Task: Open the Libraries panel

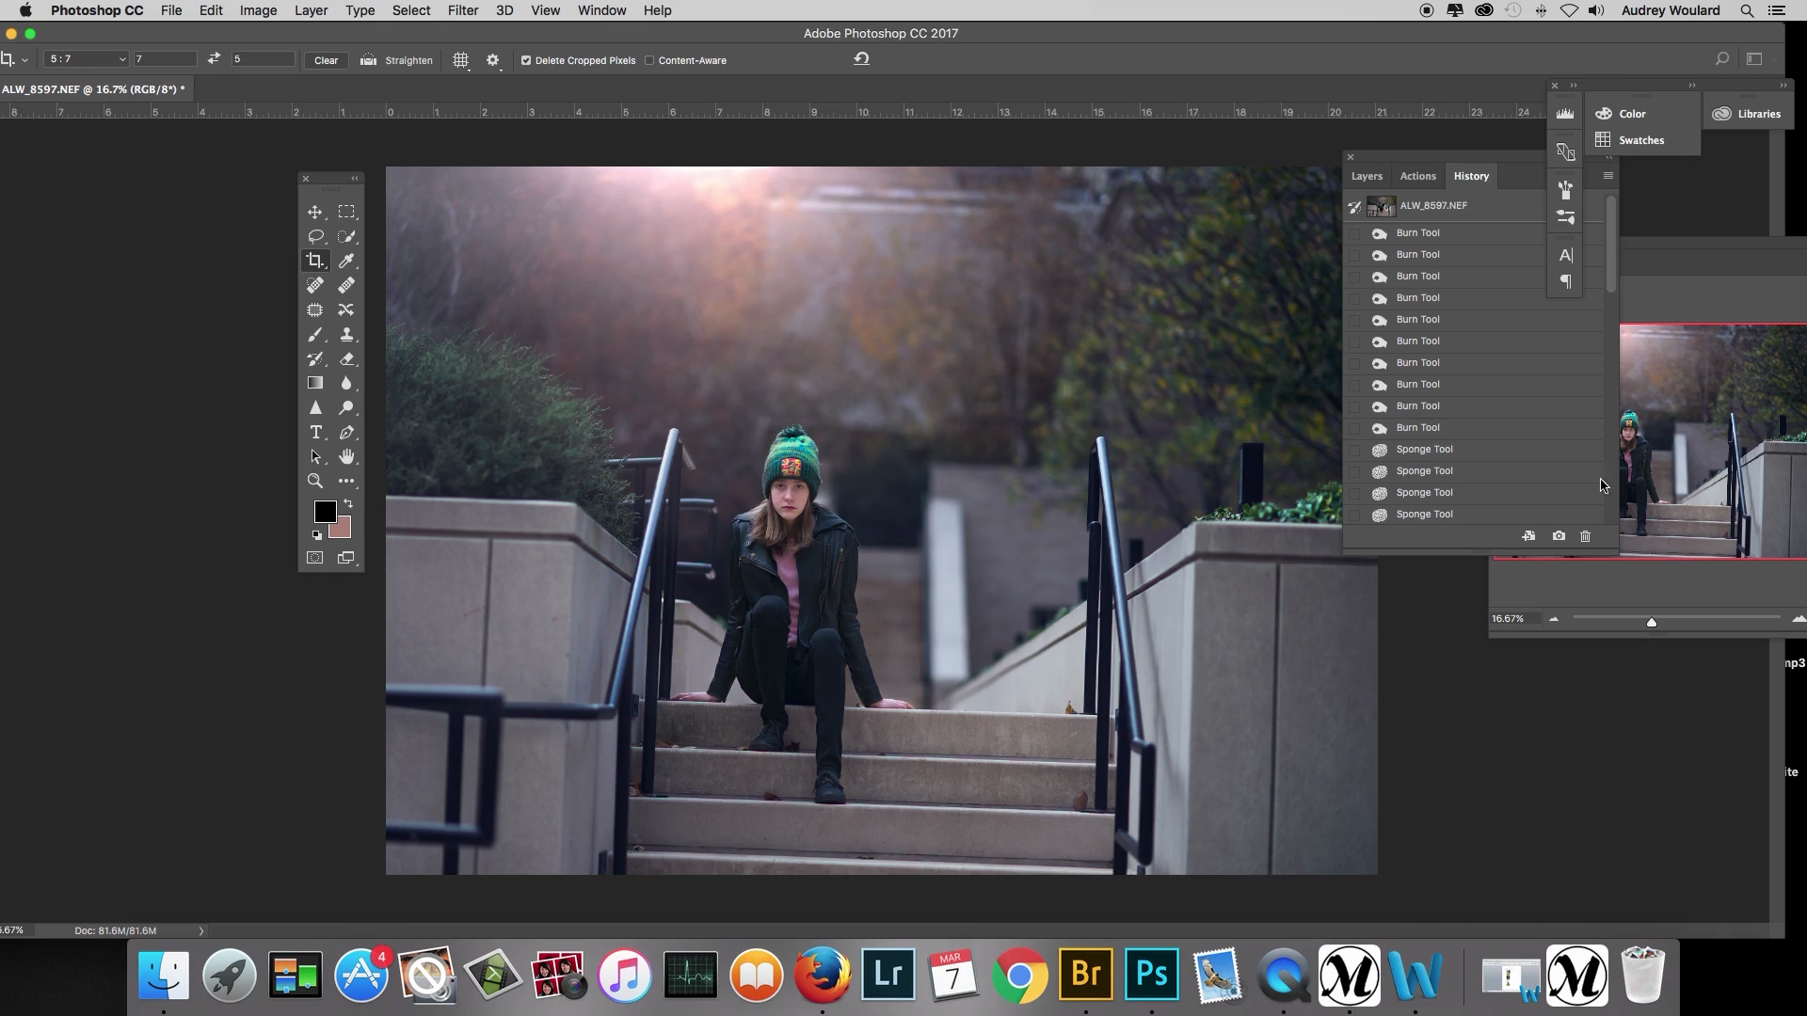Action: pyautogui.click(x=1747, y=114)
